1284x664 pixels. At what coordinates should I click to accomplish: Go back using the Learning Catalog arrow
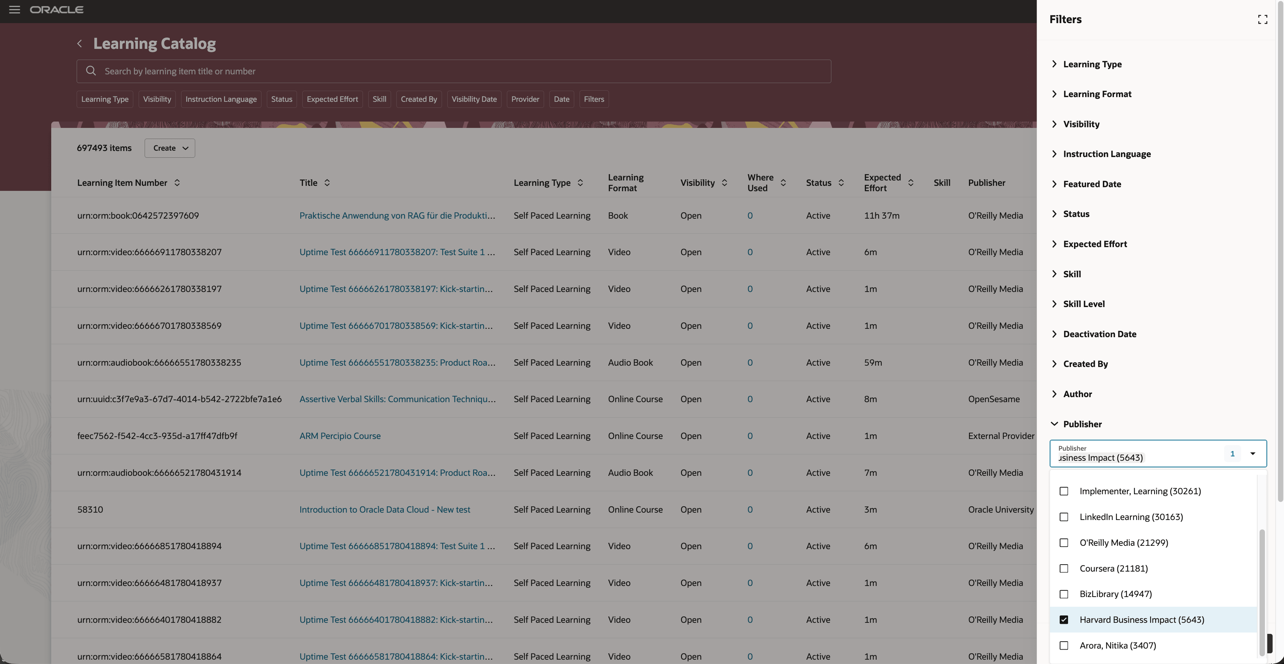[79, 44]
